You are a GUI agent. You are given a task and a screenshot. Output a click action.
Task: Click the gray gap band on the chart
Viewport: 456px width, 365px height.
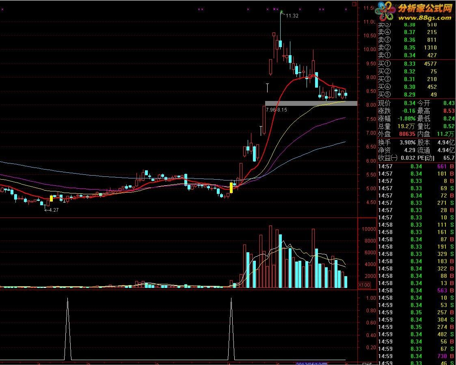pos(311,103)
